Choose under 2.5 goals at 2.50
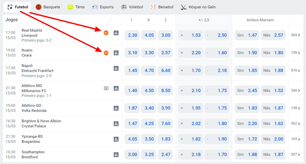The height and width of the screenshot is (164, 306). point(217,35)
